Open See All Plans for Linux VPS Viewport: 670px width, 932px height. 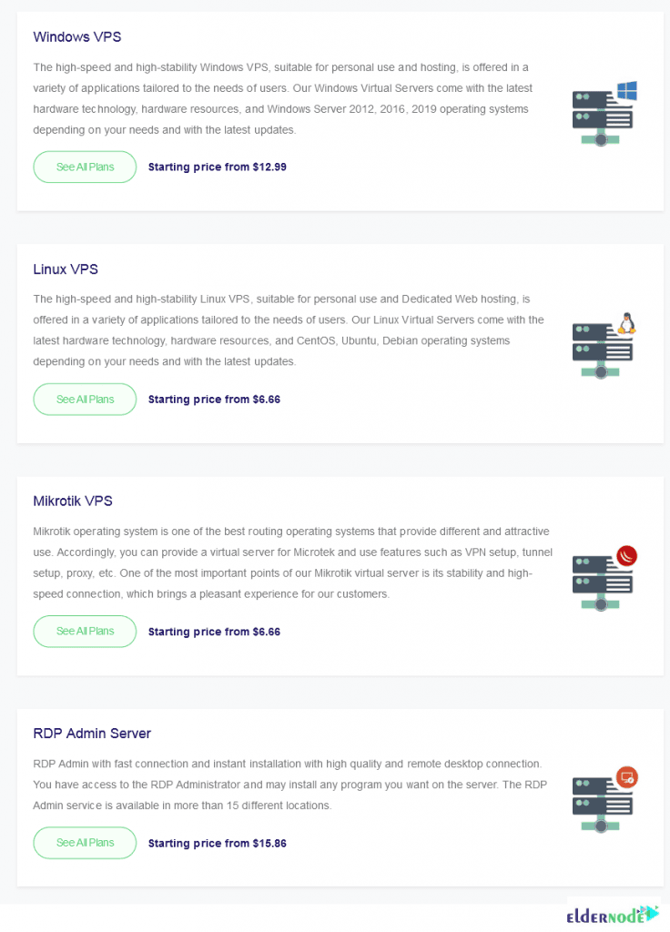click(x=85, y=399)
